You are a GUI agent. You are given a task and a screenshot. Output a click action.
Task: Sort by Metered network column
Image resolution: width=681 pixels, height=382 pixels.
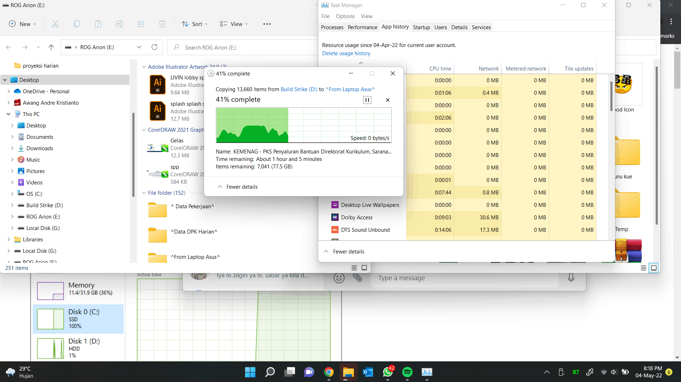(525, 69)
